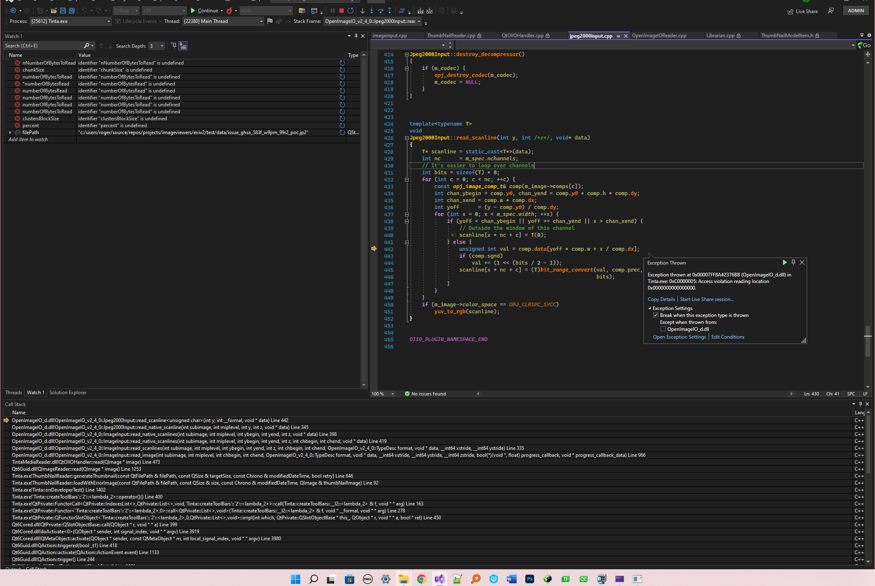
Task: Switch to the Threads tab
Action: [13, 393]
